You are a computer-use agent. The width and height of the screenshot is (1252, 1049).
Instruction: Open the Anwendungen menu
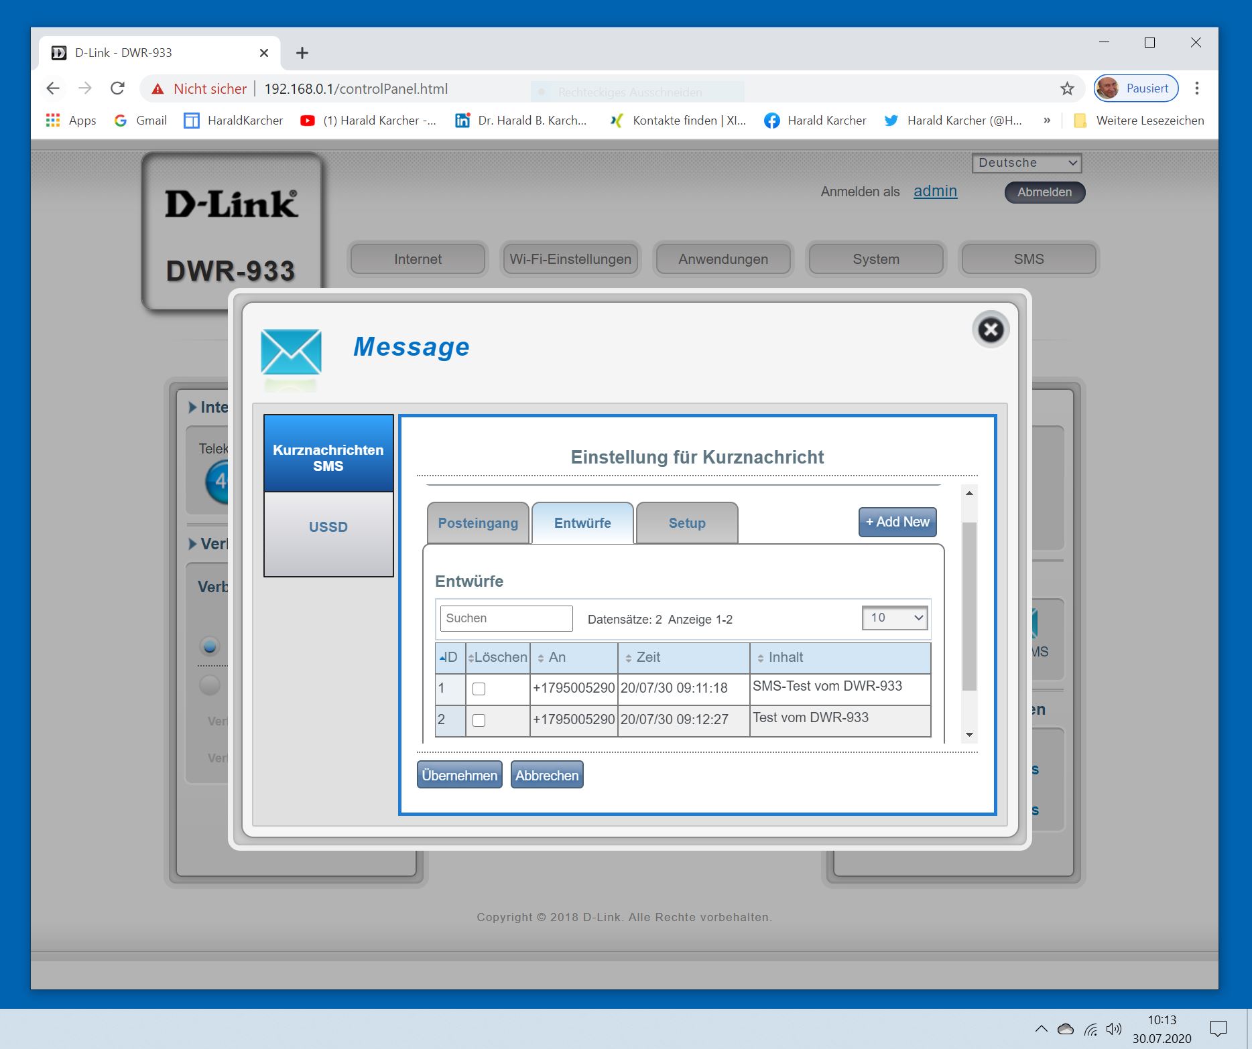pyautogui.click(x=723, y=259)
